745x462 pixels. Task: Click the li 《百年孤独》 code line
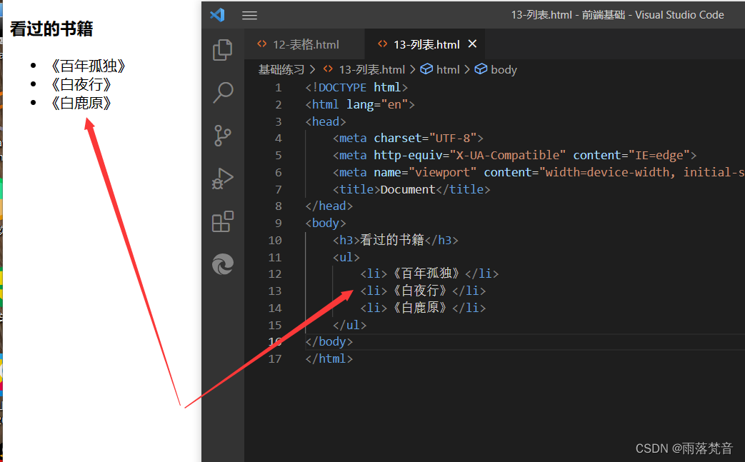click(x=429, y=273)
